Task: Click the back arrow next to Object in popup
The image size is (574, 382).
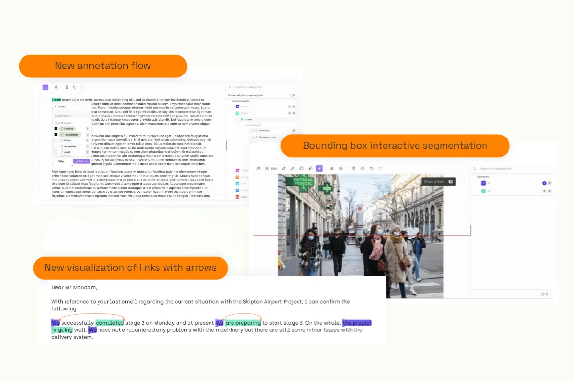Action: pos(55,106)
